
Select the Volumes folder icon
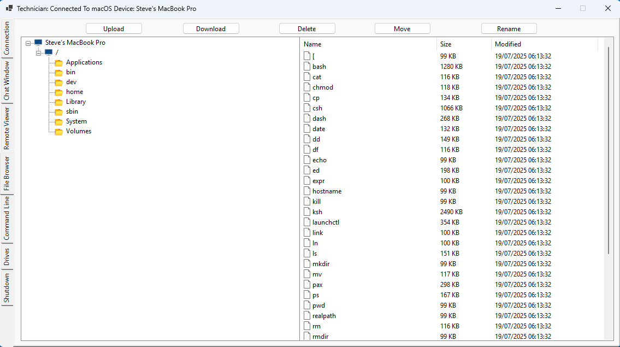pos(59,132)
